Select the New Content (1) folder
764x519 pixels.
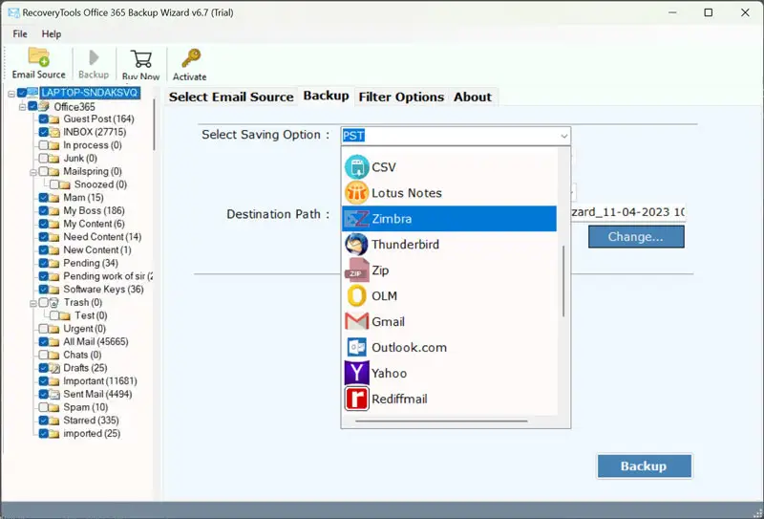click(97, 249)
